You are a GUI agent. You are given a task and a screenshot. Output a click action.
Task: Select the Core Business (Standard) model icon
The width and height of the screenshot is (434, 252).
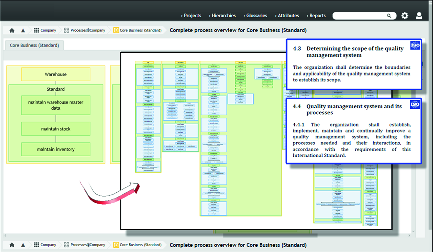click(116, 30)
